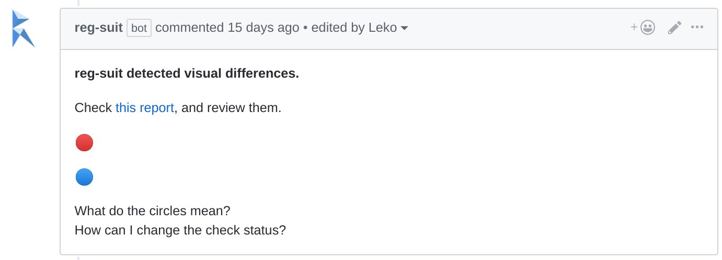Click the "bot" badge label

tap(139, 28)
